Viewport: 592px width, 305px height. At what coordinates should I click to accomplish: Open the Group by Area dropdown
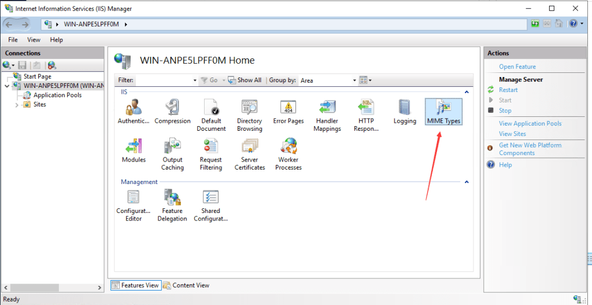coord(328,80)
